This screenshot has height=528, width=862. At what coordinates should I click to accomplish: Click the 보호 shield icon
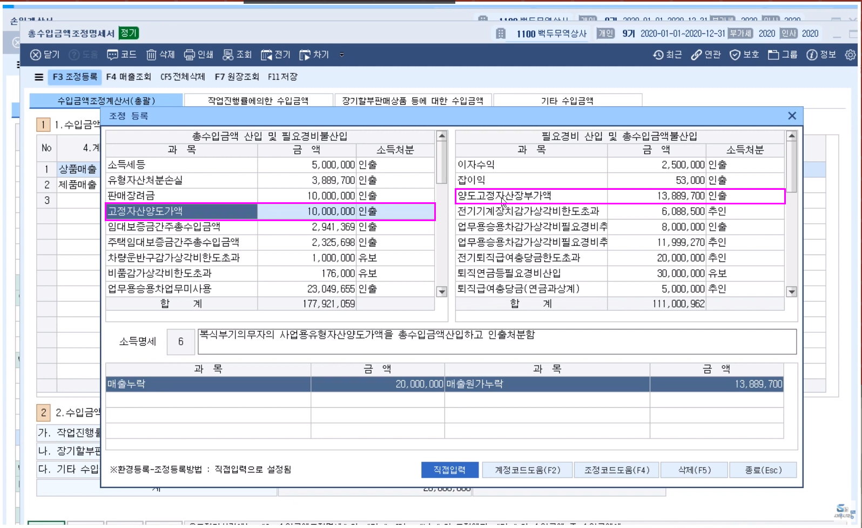point(735,54)
